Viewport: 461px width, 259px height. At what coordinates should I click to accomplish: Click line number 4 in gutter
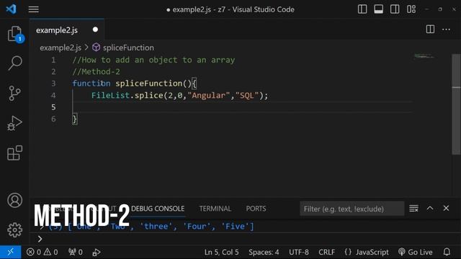[53, 96]
